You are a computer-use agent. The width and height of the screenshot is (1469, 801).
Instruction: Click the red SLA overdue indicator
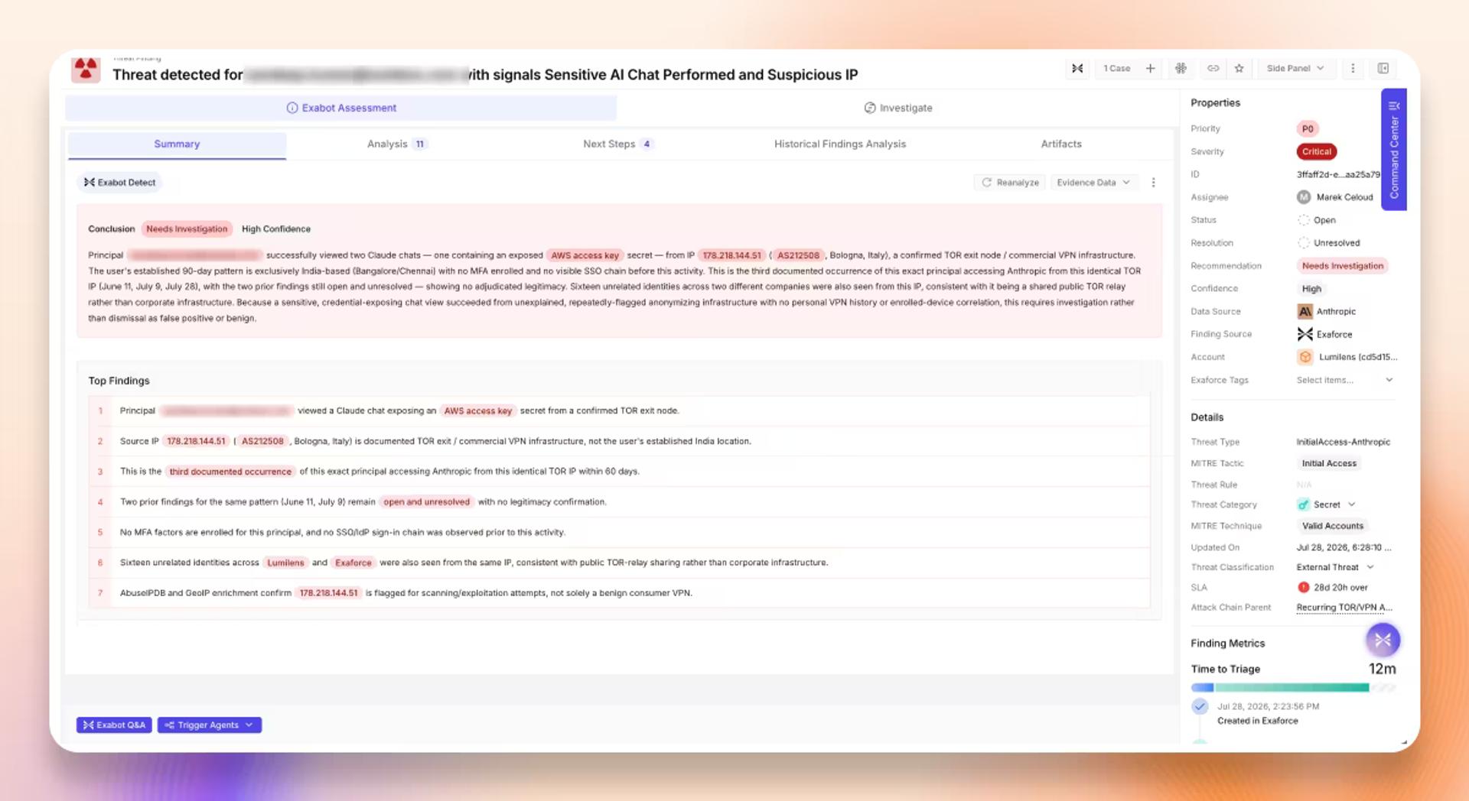(x=1304, y=587)
